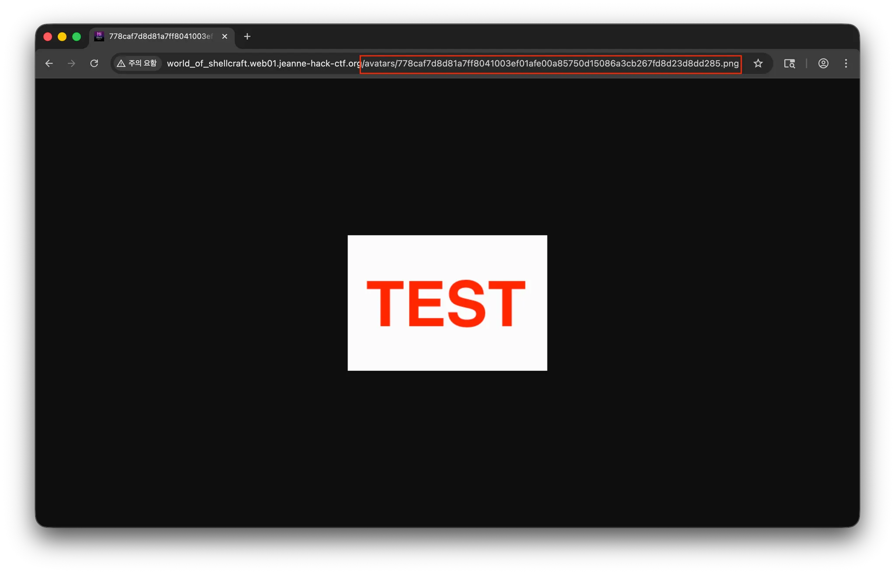Open the profile avatar icon
The image size is (895, 574).
click(823, 63)
